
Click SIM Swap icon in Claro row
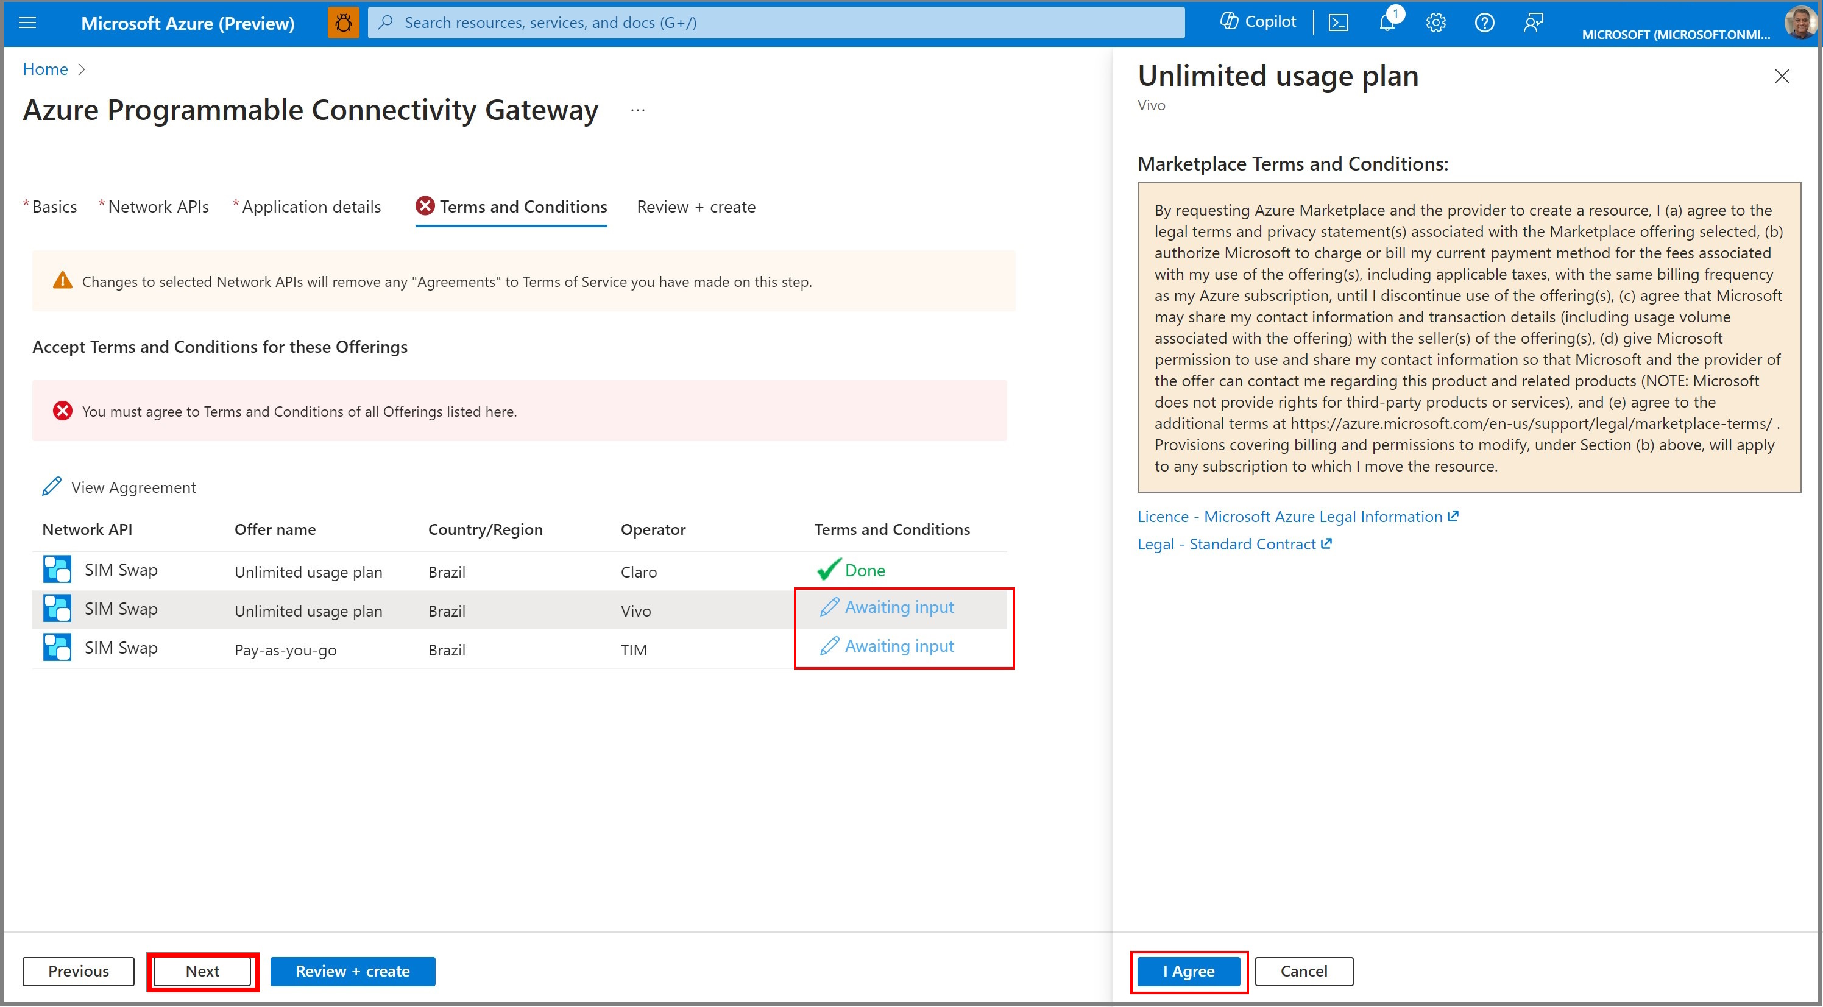(57, 570)
